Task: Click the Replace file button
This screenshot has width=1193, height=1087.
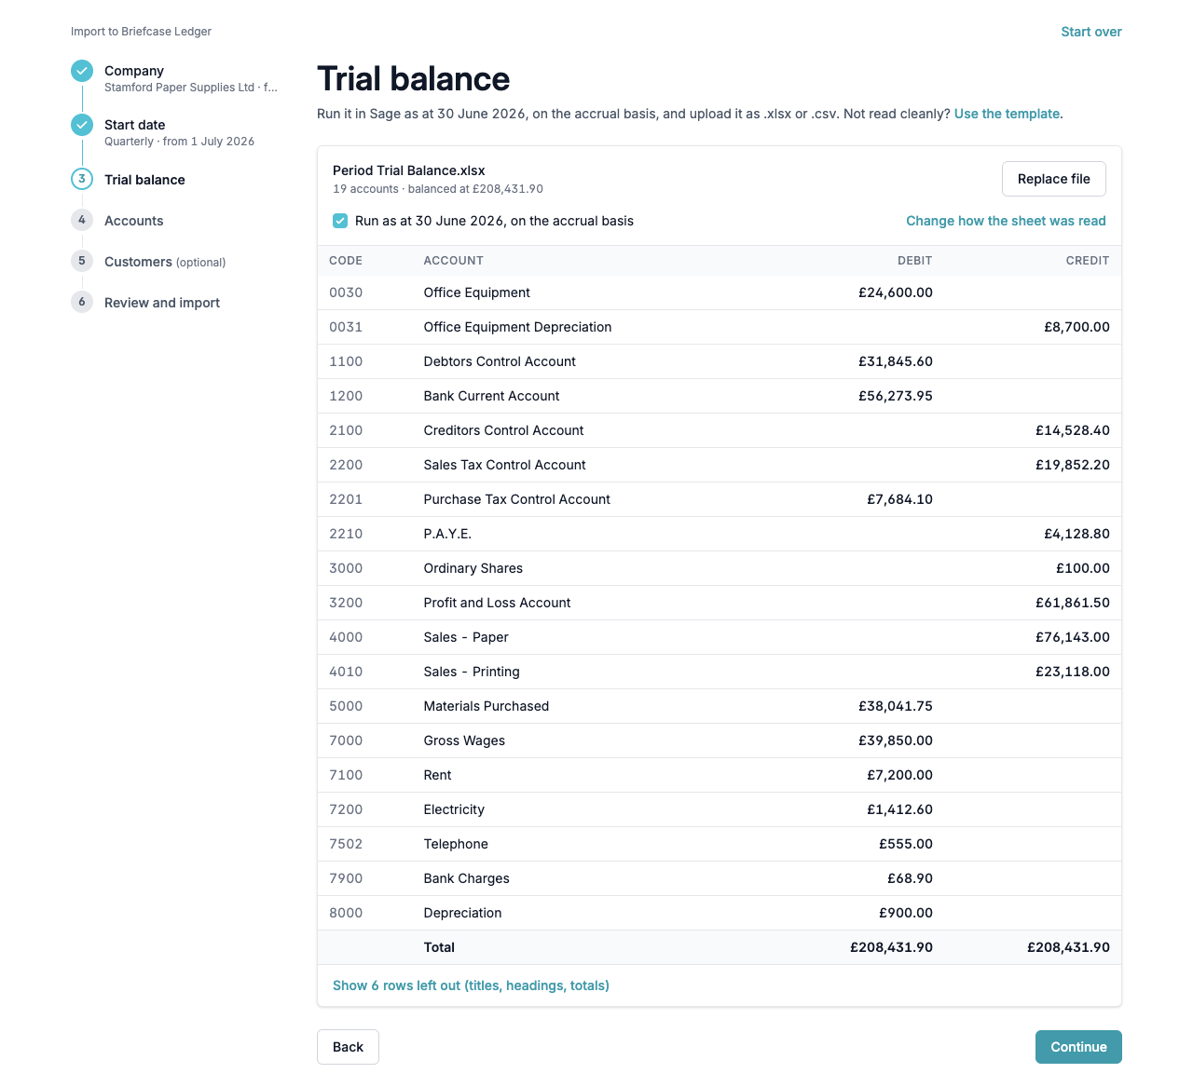Action: click(x=1054, y=179)
